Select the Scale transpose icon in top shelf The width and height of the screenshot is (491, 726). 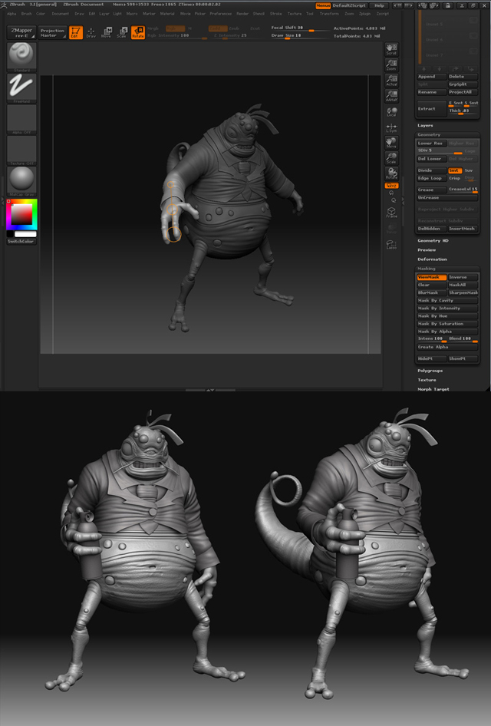(x=122, y=32)
